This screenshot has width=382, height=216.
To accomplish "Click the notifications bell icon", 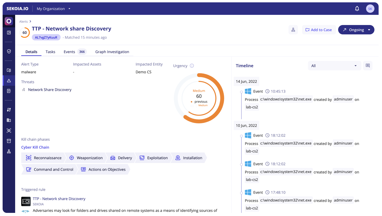I will click(x=357, y=9).
